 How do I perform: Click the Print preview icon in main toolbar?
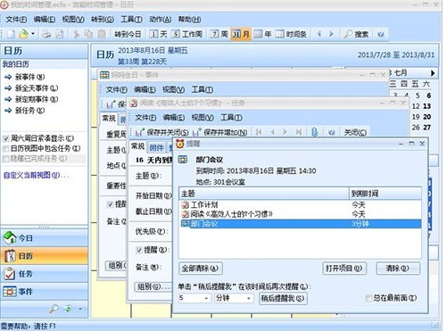click(60, 34)
